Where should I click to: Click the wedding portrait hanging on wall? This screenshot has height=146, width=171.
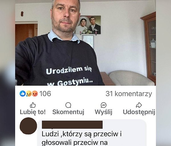pyautogui.click(x=88, y=25)
